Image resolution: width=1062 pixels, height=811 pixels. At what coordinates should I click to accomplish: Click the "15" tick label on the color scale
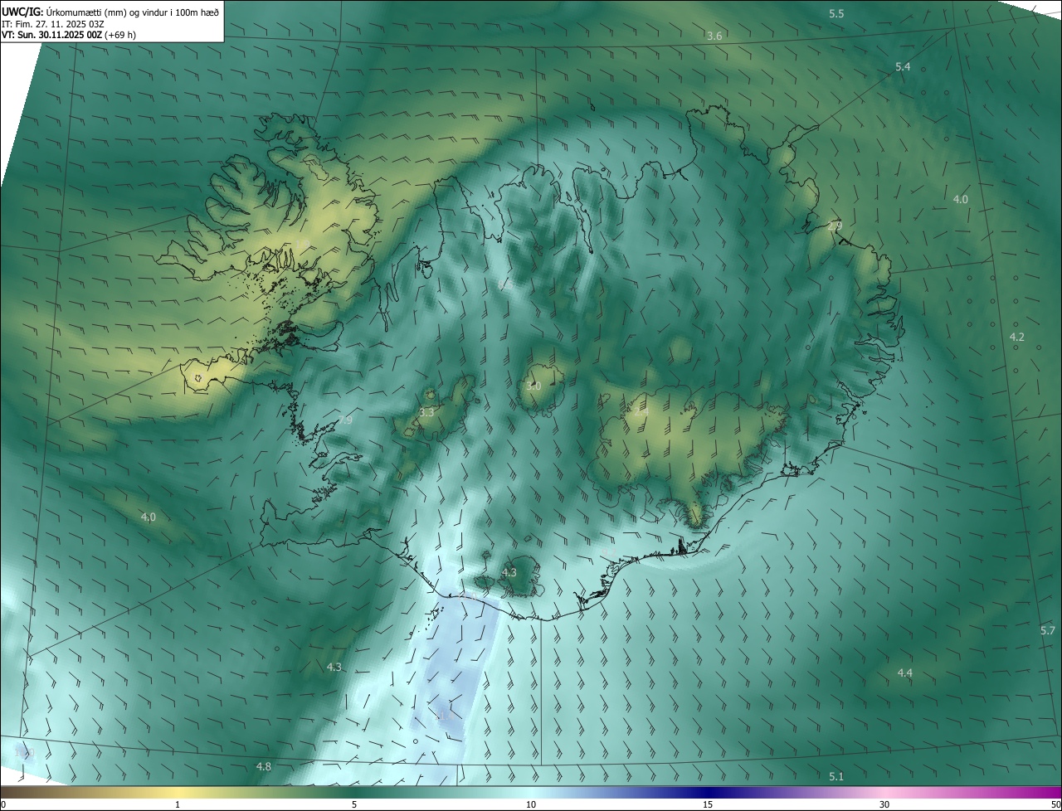click(x=708, y=804)
